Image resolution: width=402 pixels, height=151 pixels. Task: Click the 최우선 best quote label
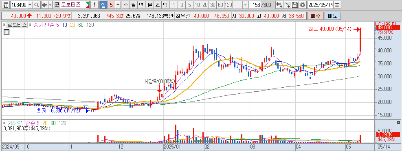pyautogui.click(x=183, y=16)
